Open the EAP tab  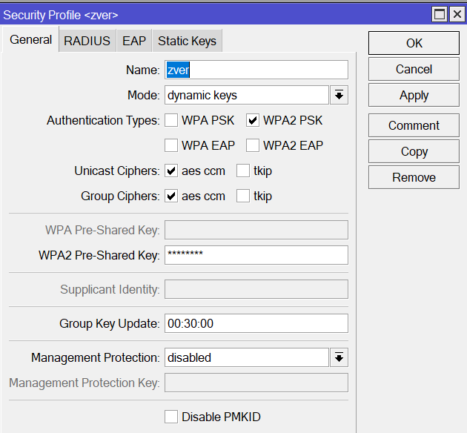[x=134, y=41]
